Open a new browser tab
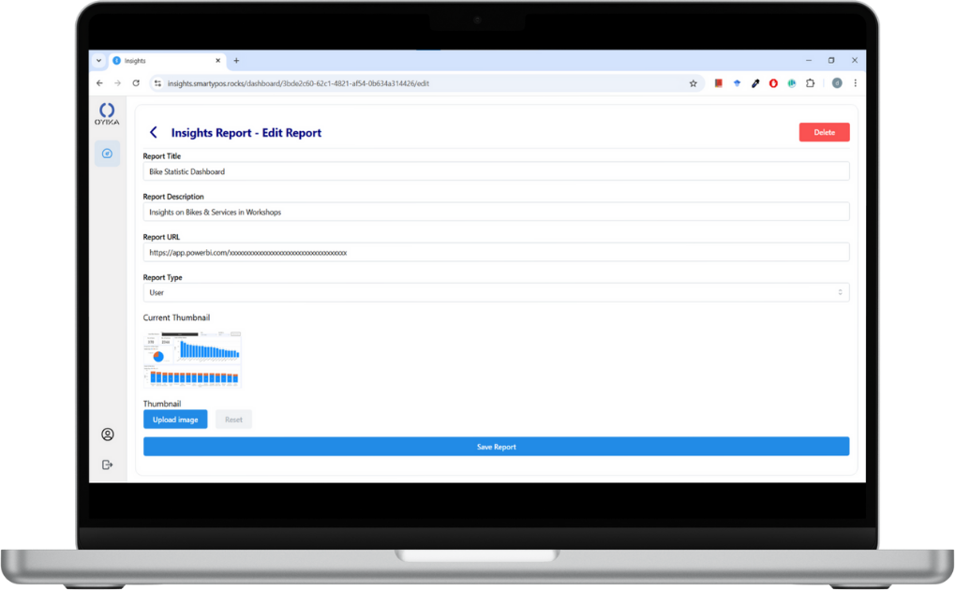 point(236,61)
